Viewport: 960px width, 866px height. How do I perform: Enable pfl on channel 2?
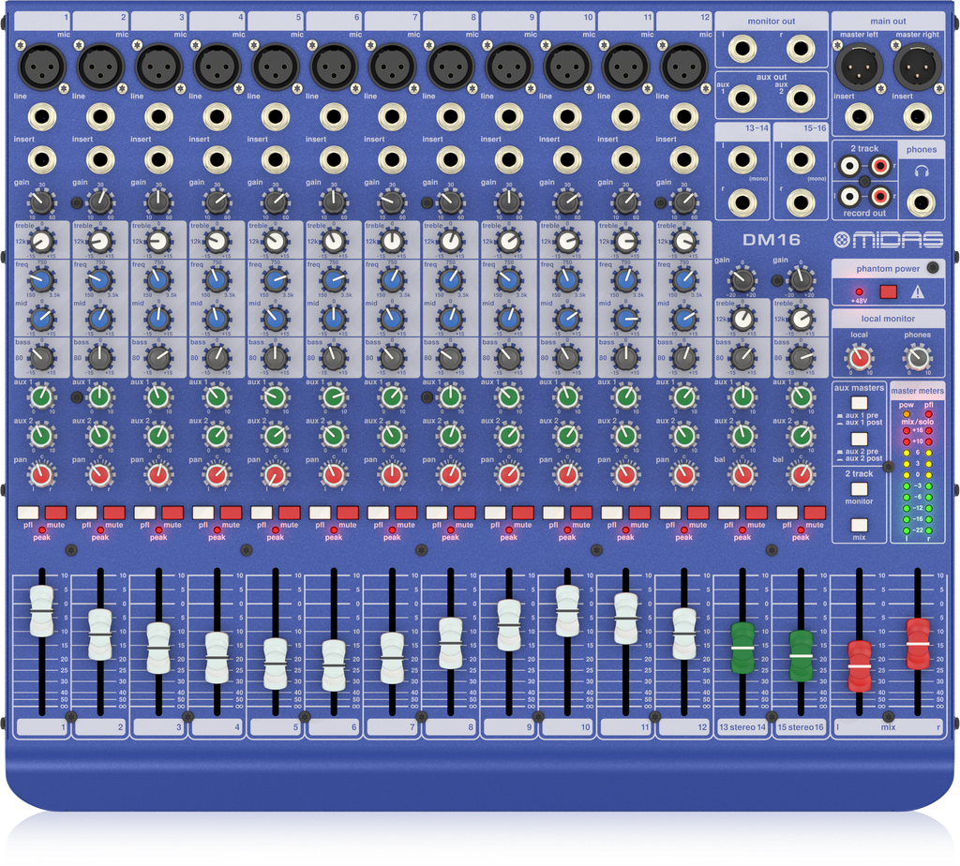click(86, 514)
